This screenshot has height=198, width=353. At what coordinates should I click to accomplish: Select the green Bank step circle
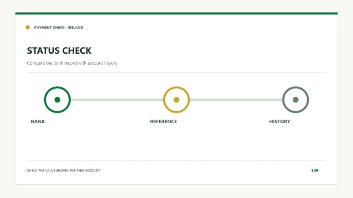57,100
